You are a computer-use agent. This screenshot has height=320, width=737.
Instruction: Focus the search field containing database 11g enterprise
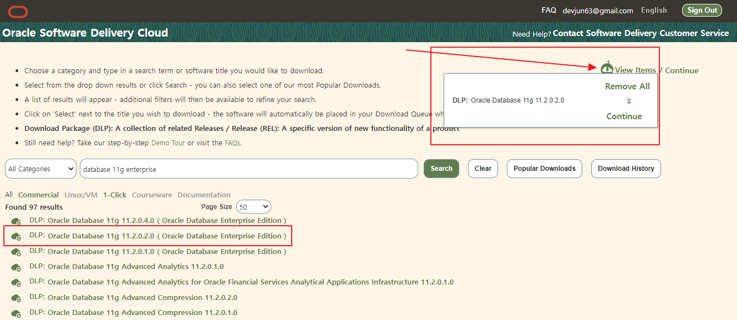249,169
